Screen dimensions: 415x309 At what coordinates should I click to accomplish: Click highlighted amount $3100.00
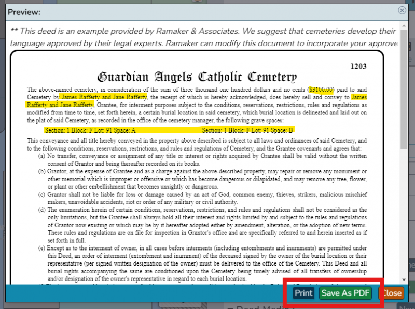(x=321, y=90)
